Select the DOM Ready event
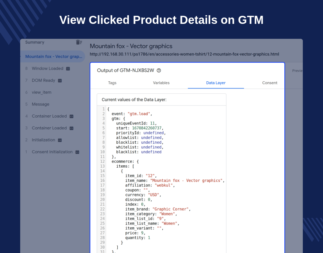 [44, 80]
